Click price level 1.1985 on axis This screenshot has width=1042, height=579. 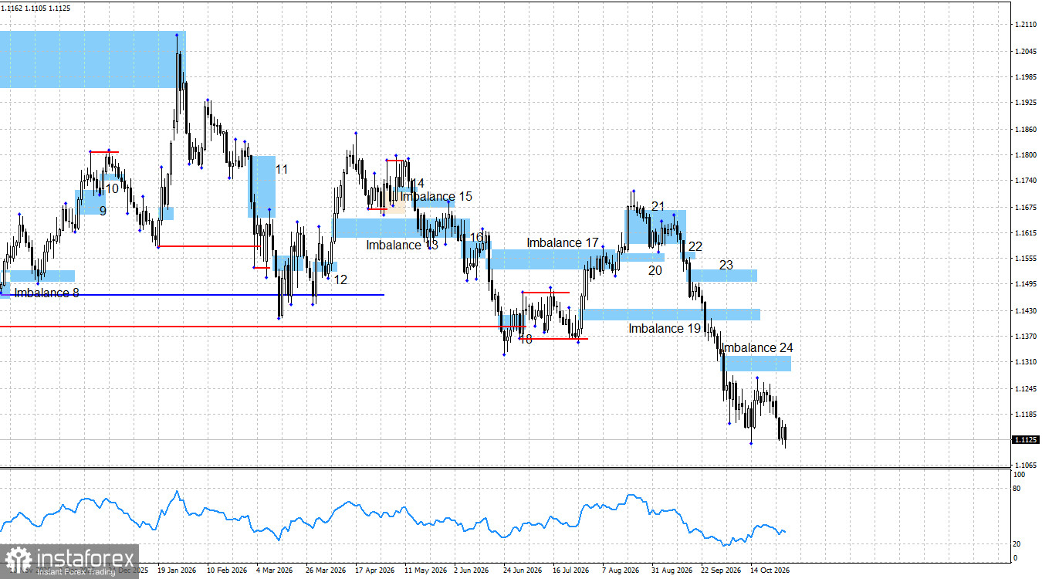[x=1025, y=77]
